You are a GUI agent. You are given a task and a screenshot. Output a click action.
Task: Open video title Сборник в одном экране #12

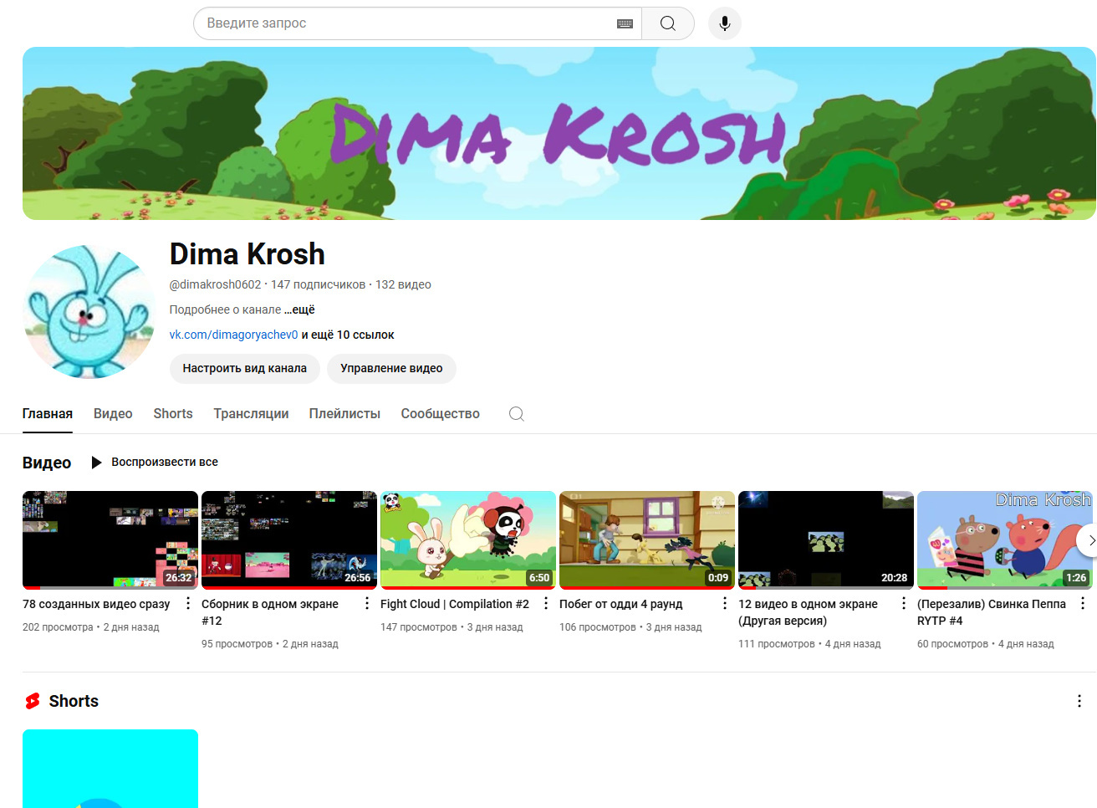click(270, 612)
